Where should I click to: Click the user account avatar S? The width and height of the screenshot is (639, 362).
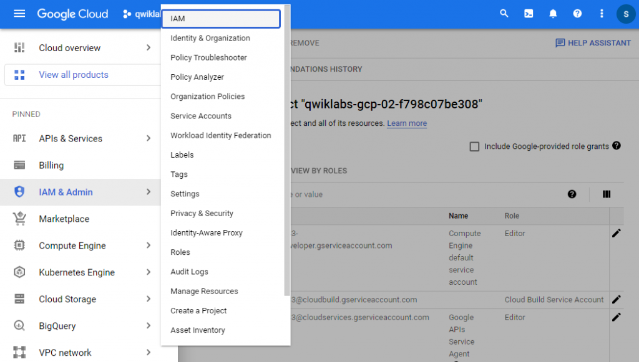tap(626, 14)
